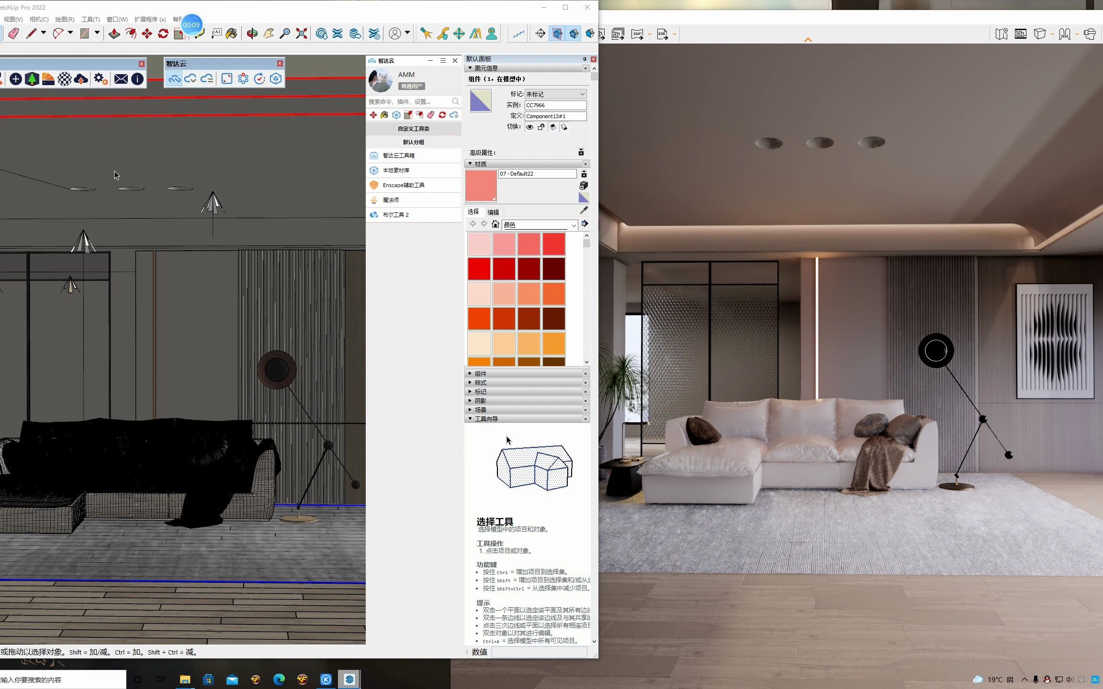This screenshot has width=1103, height=689.
Task: Open 本地素材库 entry
Action: (x=414, y=170)
